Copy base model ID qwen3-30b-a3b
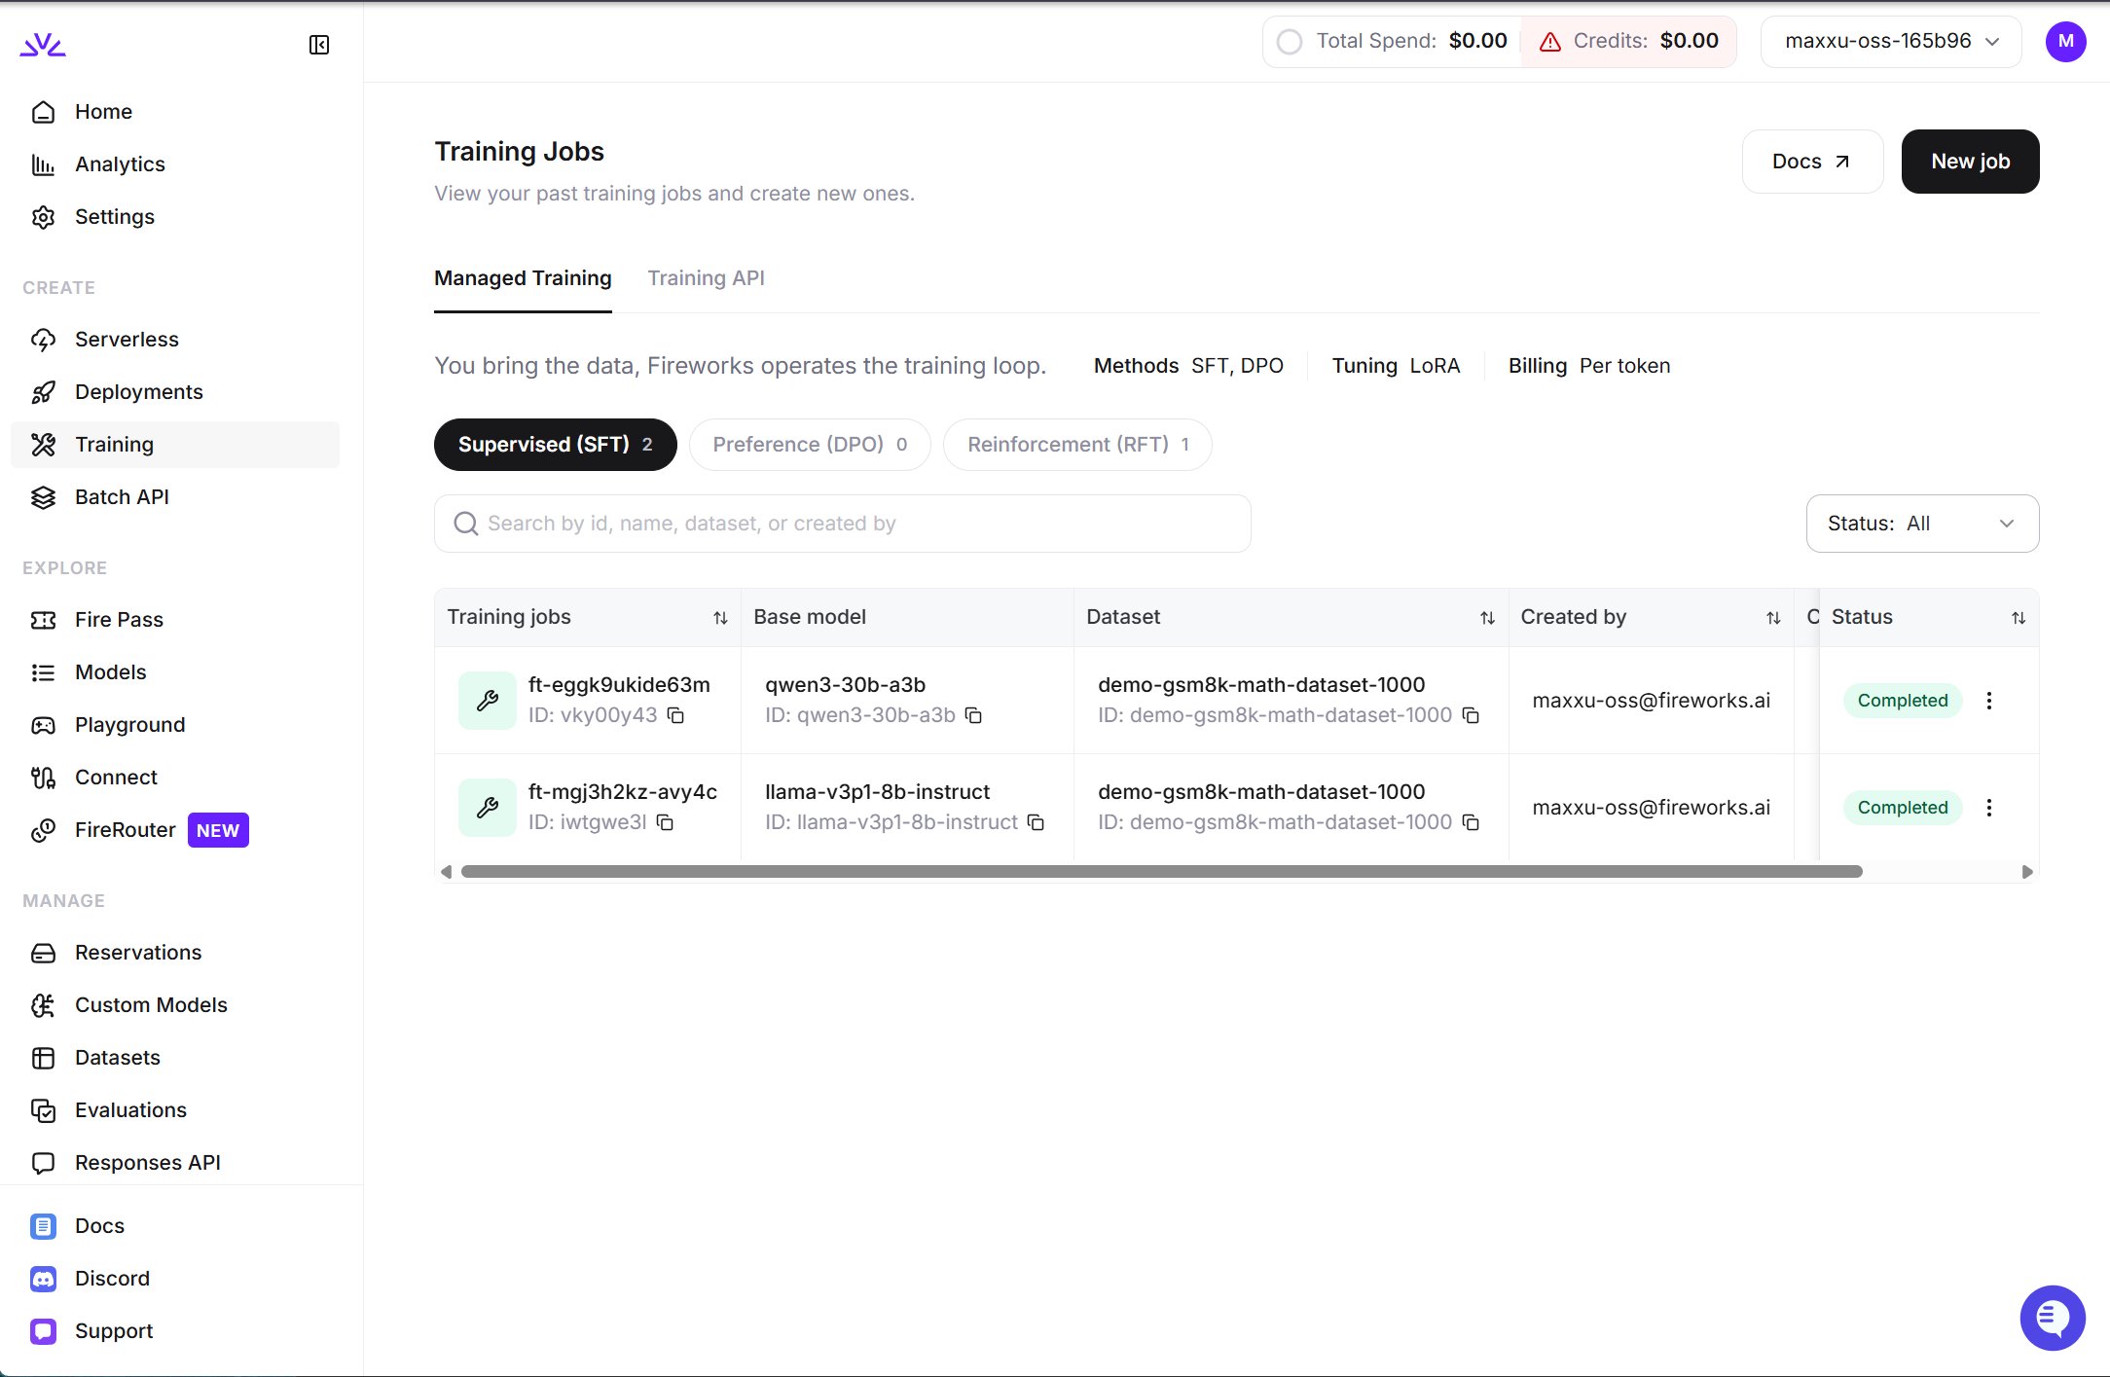2110x1377 pixels. coord(973,715)
